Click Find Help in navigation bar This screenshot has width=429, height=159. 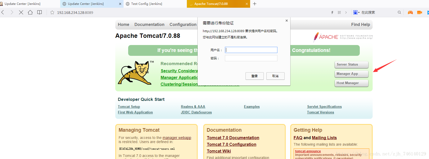(x=361, y=24)
